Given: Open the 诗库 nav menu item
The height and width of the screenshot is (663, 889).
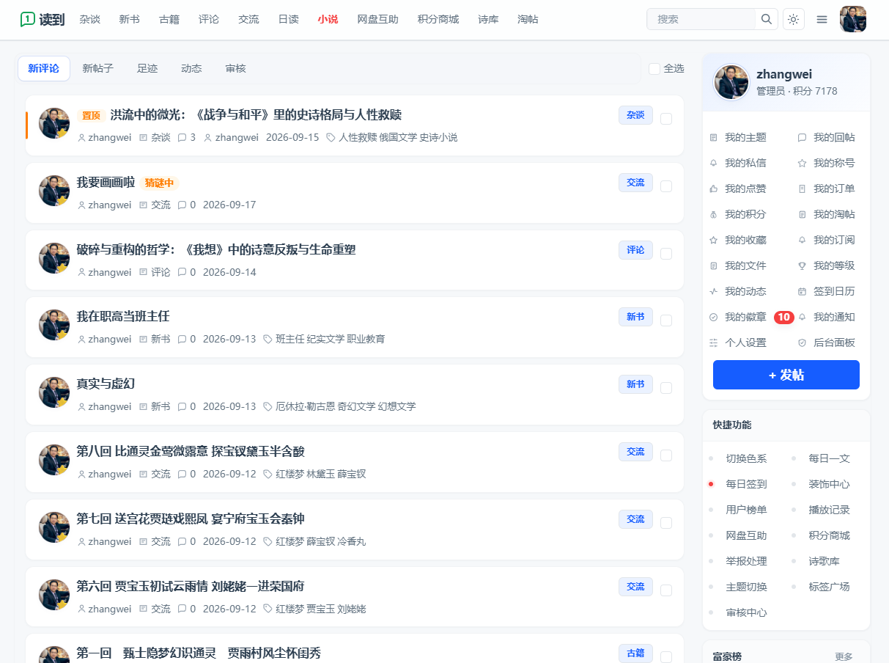Looking at the screenshot, I should coord(488,19).
